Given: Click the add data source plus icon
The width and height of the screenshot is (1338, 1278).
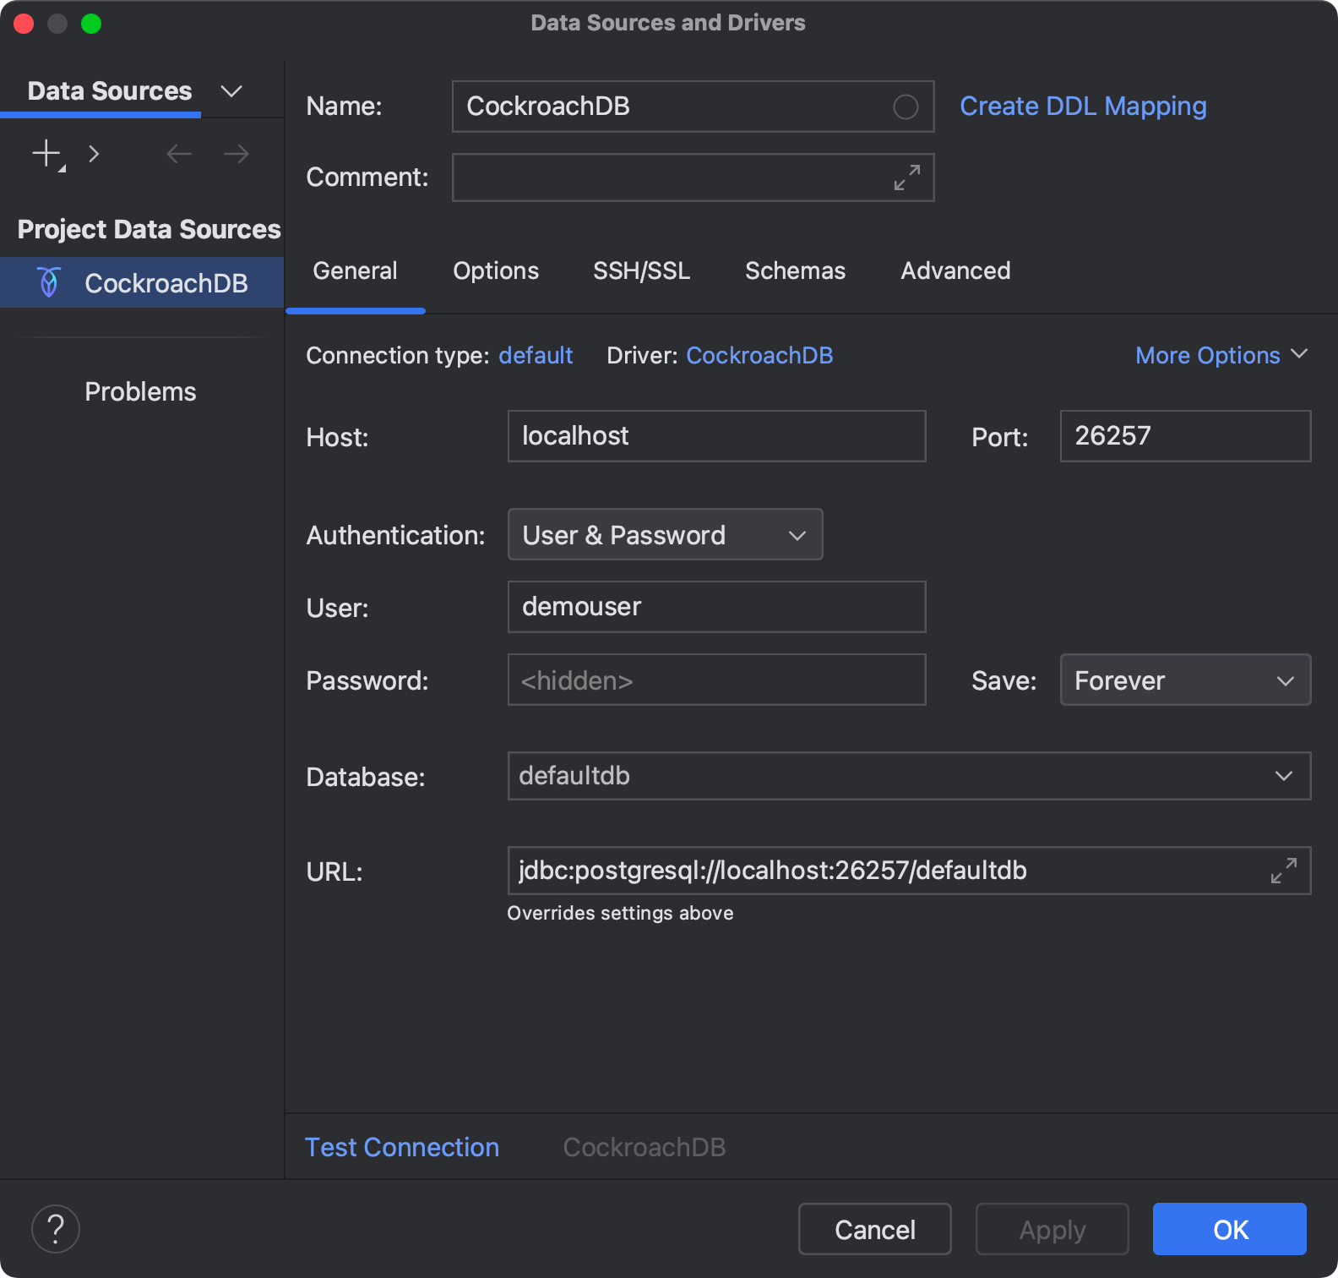Looking at the screenshot, I should coord(46,154).
